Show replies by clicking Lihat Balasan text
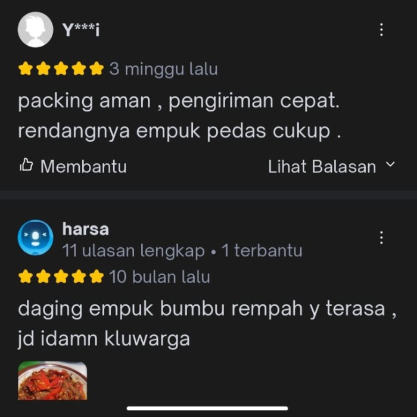This screenshot has height=417, width=417. click(322, 166)
